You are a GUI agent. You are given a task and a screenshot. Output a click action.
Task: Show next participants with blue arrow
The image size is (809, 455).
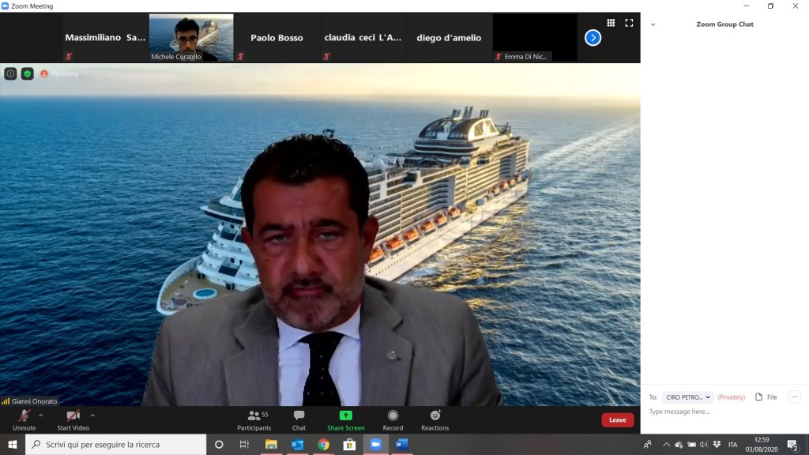(593, 38)
